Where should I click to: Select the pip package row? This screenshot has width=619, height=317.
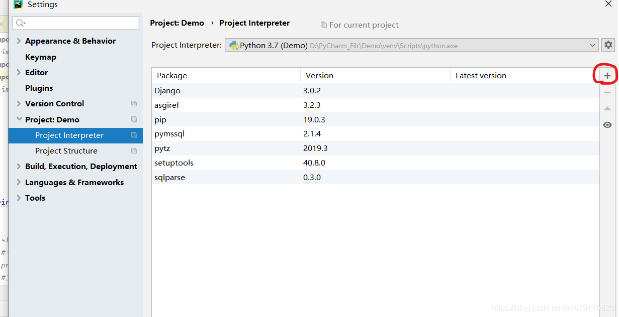coord(376,120)
